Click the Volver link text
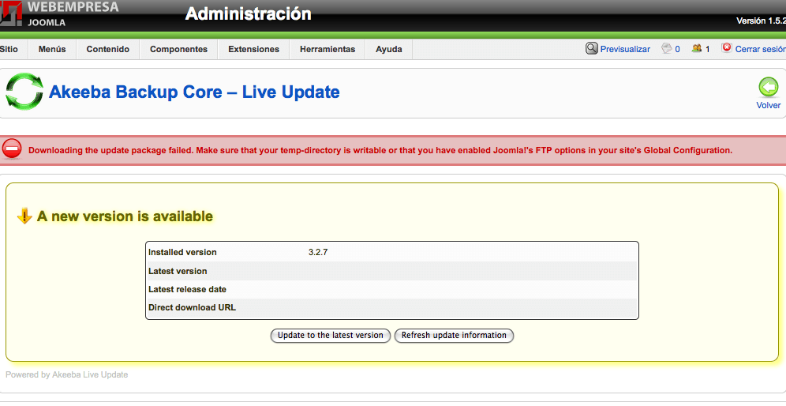The image size is (786, 406). click(769, 105)
